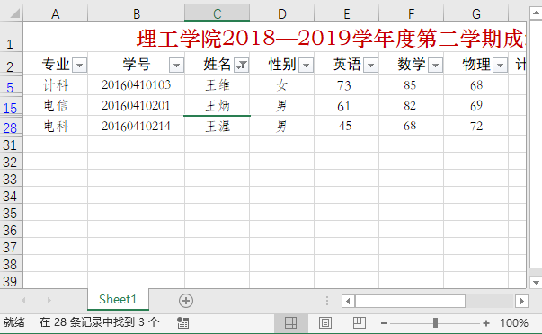Click physics score 72

(476, 126)
